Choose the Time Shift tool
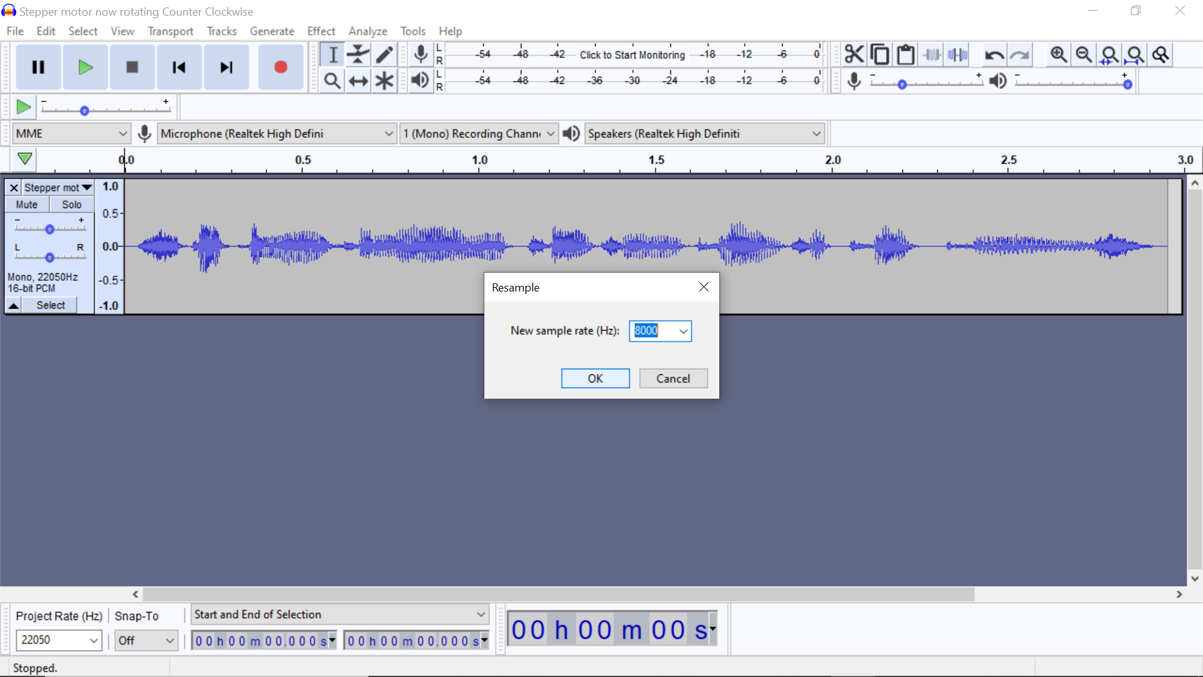1203x677 pixels. [x=358, y=81]
